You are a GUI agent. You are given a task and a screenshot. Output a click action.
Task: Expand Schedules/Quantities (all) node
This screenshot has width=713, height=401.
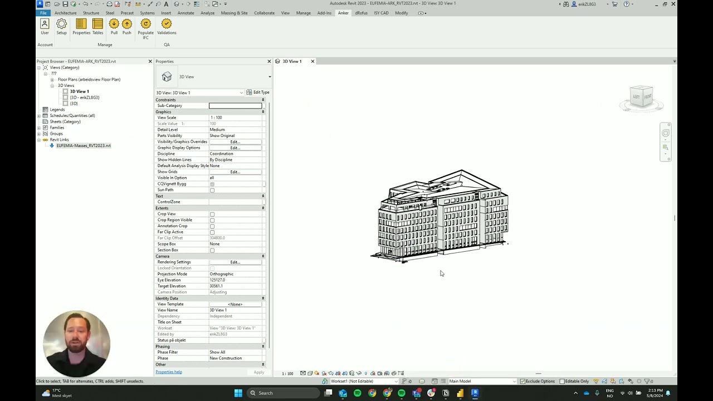pos(39,116)
